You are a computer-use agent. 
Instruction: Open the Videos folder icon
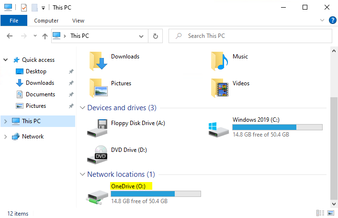point(220,88)
